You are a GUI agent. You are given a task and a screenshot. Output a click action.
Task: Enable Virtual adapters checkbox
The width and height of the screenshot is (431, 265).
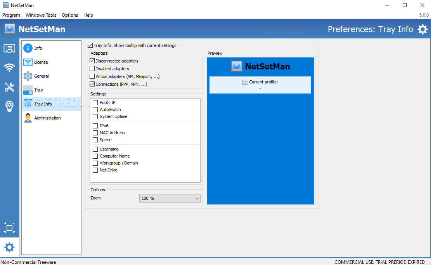click(x=92, y=76)
